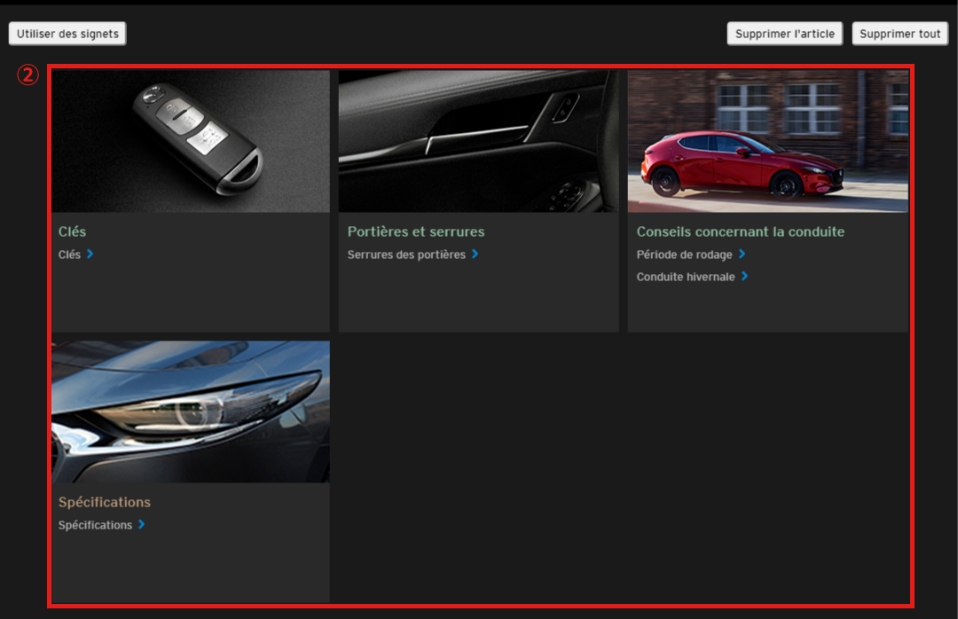Click the blue chevron beside the Clés link

pos(90,255)
